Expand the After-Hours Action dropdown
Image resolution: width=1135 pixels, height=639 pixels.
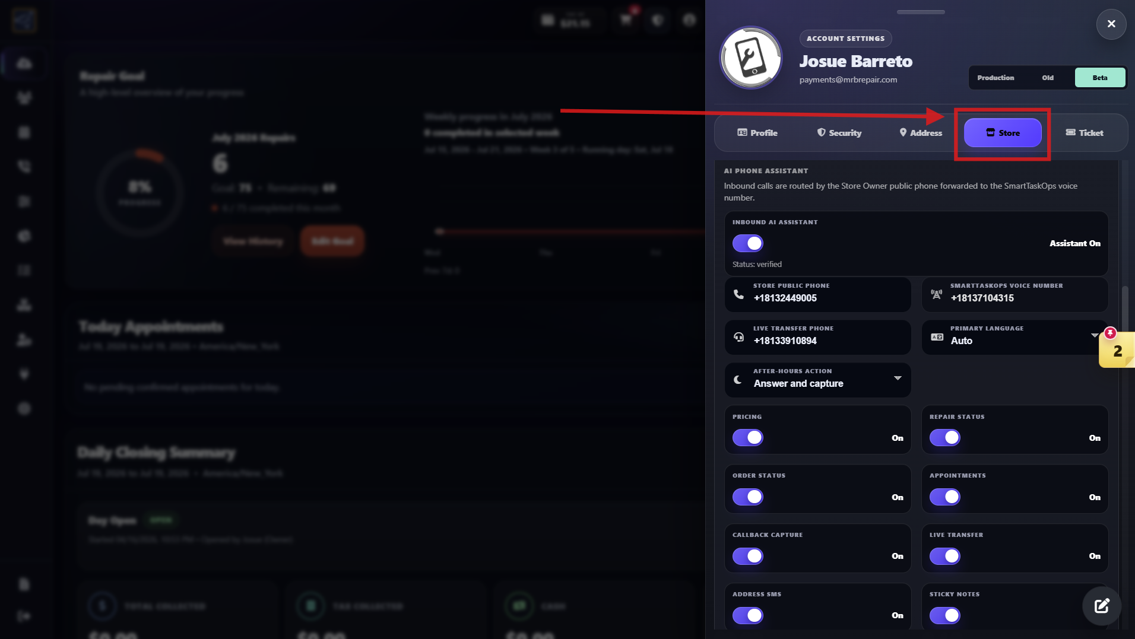point(817,380)
